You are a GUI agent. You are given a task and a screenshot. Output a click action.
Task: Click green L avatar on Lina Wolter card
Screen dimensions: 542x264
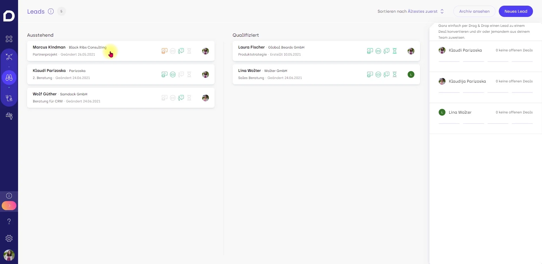pos(411,74)
